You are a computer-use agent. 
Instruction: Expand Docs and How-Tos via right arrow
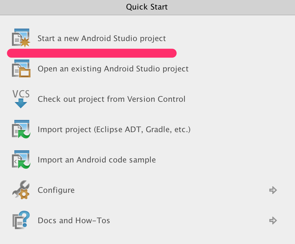click(x=273, y=220)
